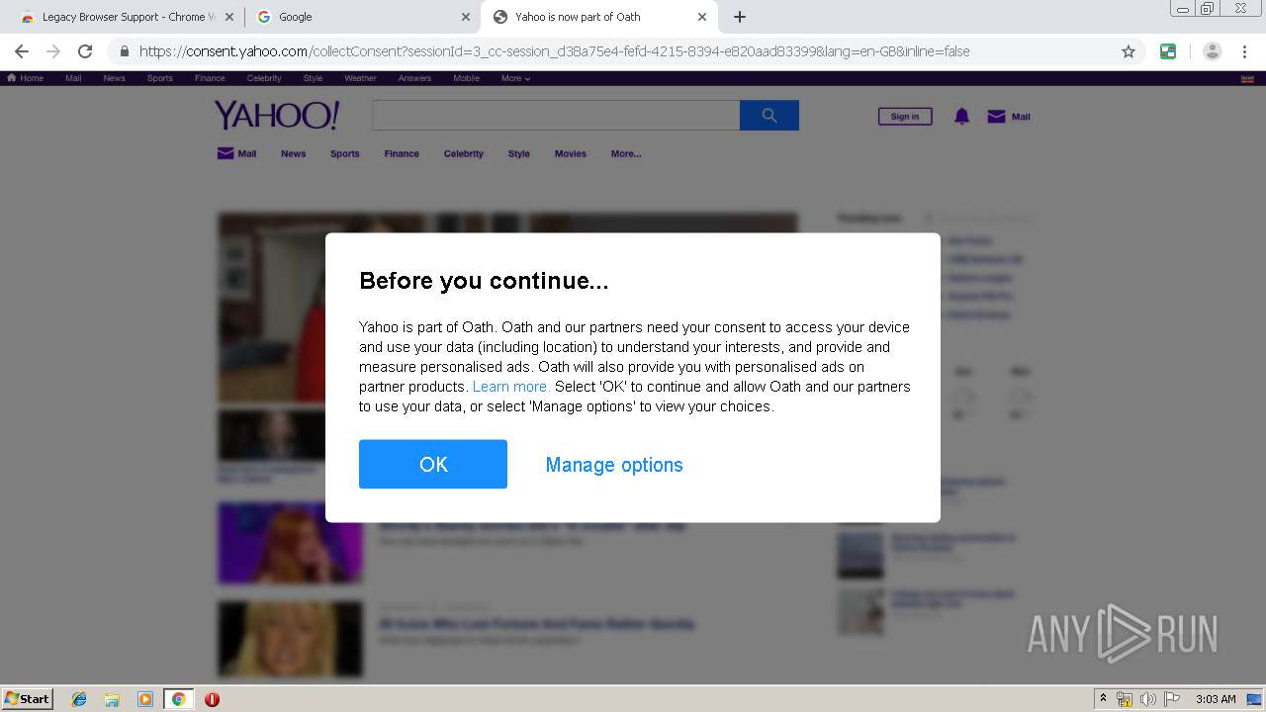Viewport: 1266px width, 712px height.
Task: Click the address bar URL field
Action: 623,51
